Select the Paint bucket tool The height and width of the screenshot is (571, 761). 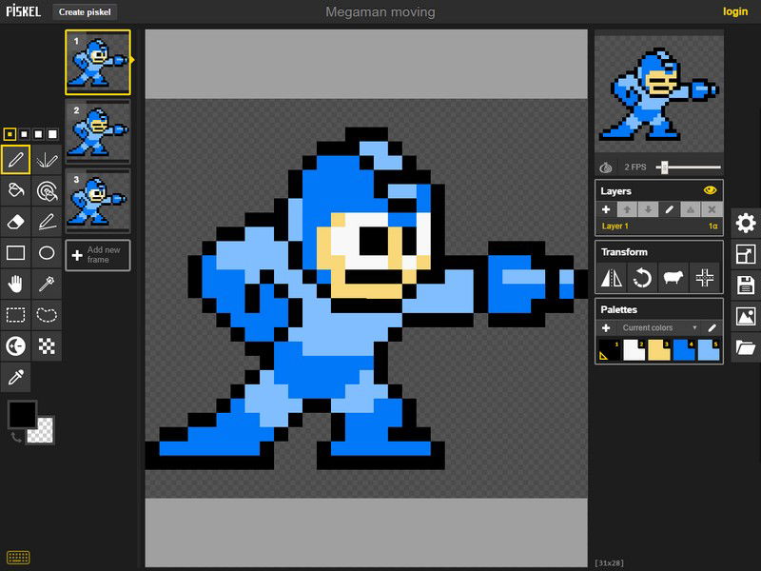15,190
